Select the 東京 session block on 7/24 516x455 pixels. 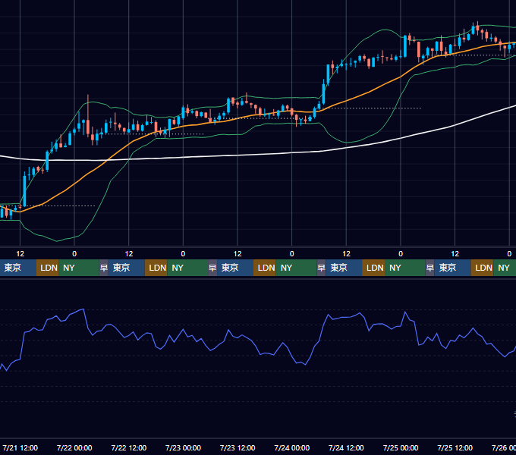344,268
